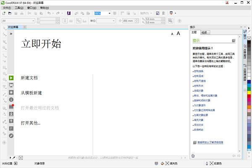Open the Tools menu

tap(19, 8)
